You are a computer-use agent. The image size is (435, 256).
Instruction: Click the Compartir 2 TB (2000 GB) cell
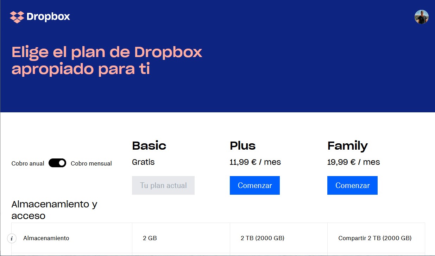point(375,238)
